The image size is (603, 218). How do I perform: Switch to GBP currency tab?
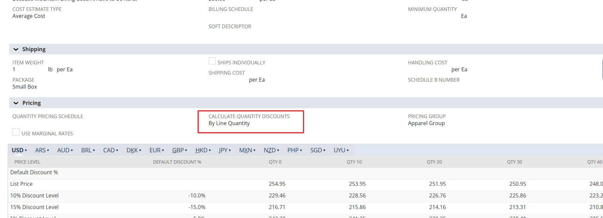coord(178,150)
